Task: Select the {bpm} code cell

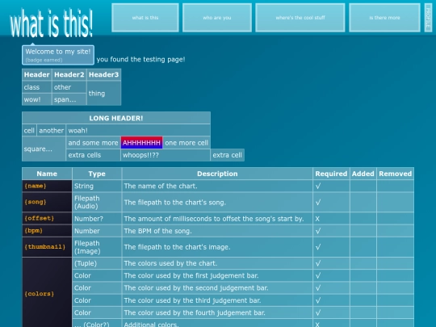Action: click(47, 231)
